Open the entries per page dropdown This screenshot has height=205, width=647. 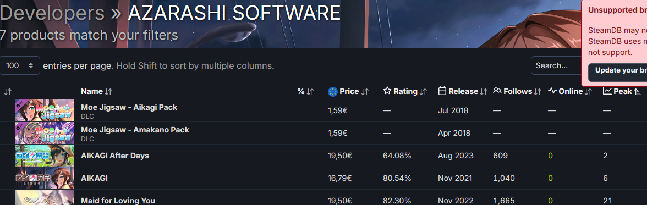(x=20, y=65)
